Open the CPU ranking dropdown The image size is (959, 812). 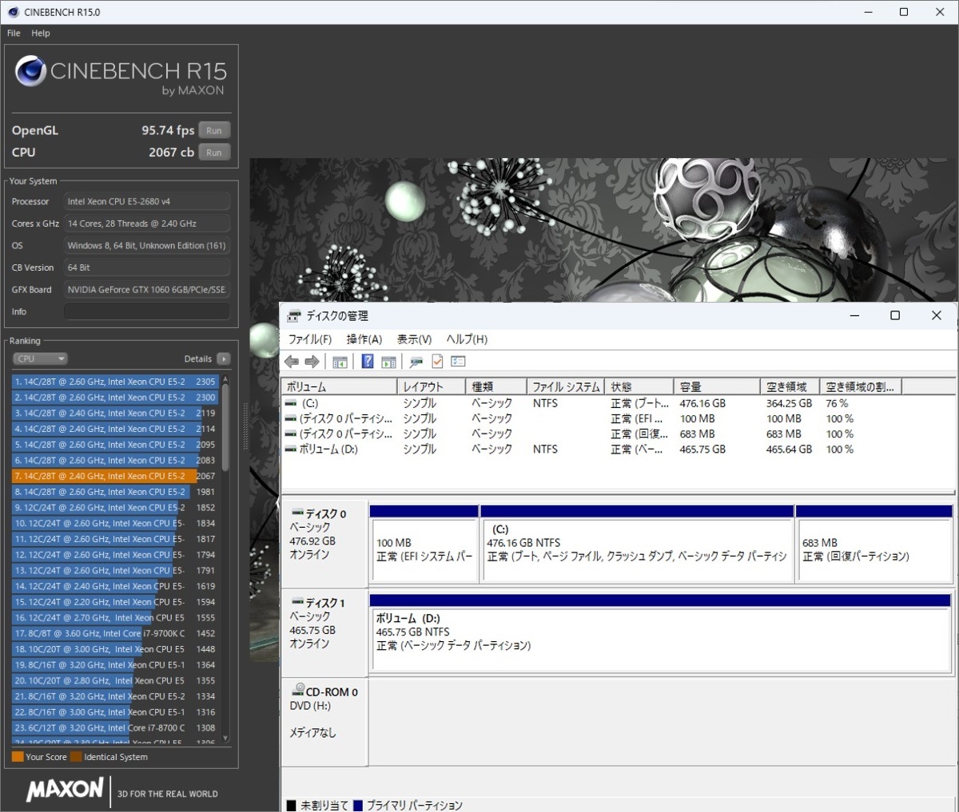pos(40,359)
